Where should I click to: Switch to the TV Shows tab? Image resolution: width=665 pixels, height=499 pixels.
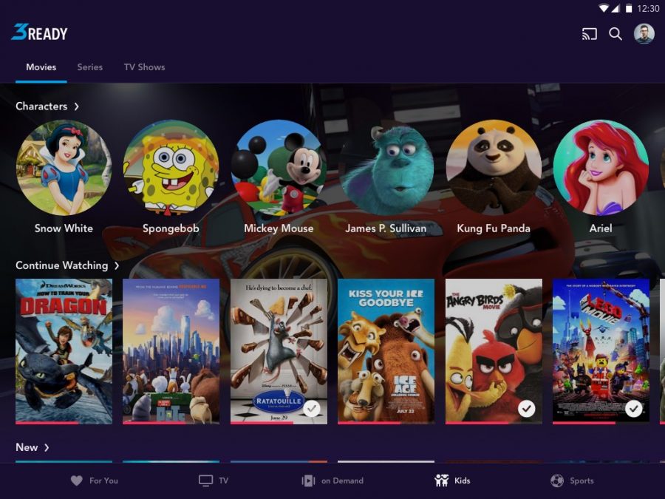(145, 67)
